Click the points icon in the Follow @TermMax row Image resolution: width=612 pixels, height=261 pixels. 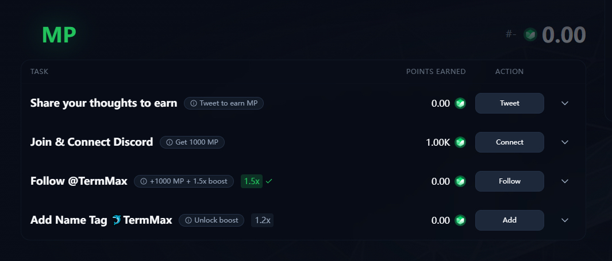click(460, 181)
